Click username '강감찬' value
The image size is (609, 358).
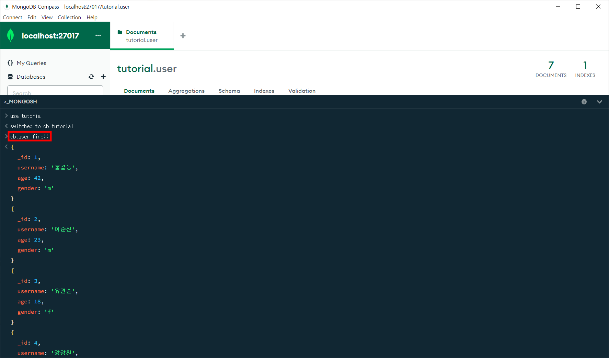coord(63,353)
